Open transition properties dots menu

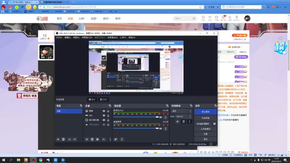[x=189, y=121]
